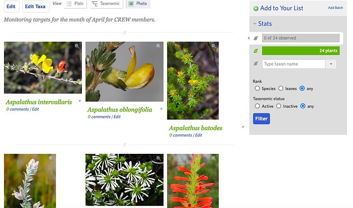Image resolution: width=353 pixels, height=208 pixels.
Task: Select the Species rank radio button
Action: click(257, 88)
